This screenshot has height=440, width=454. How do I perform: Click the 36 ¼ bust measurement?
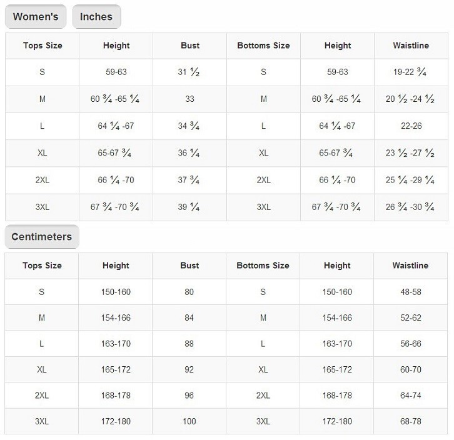pos(189,153)
